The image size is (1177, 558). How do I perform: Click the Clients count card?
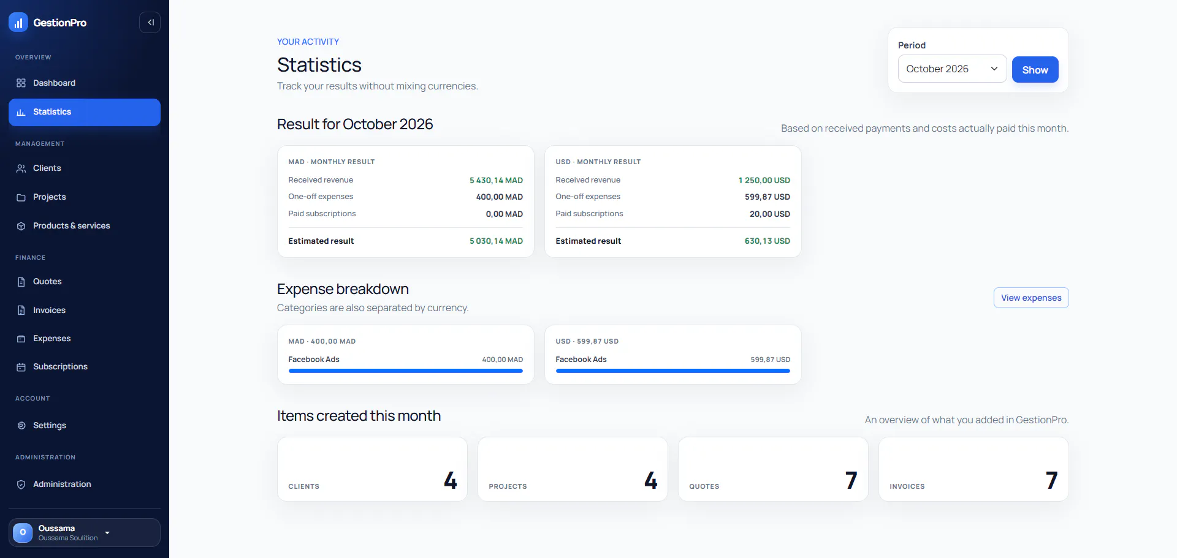(x=372, y=469)
